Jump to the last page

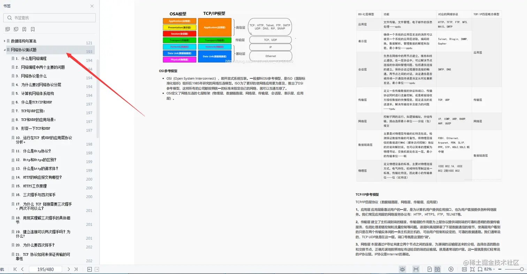coord(76,269)
